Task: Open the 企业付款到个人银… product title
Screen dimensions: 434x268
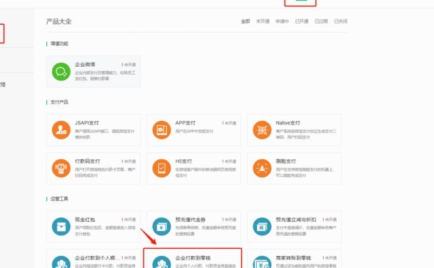Action: click(97, 258)
